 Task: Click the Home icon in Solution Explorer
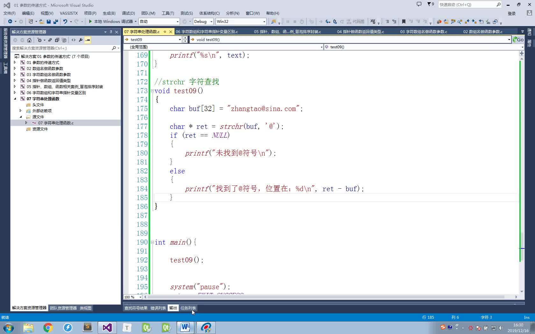[x=29, y=40]
